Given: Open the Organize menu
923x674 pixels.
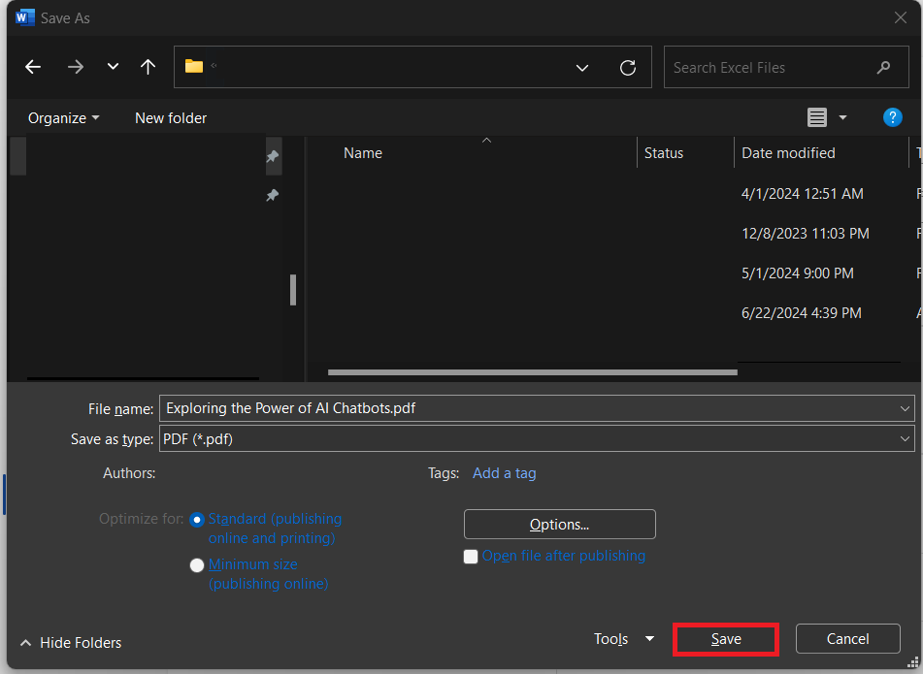Looking at the screenshot, I should pyautogui.click(x=64, y=118).
